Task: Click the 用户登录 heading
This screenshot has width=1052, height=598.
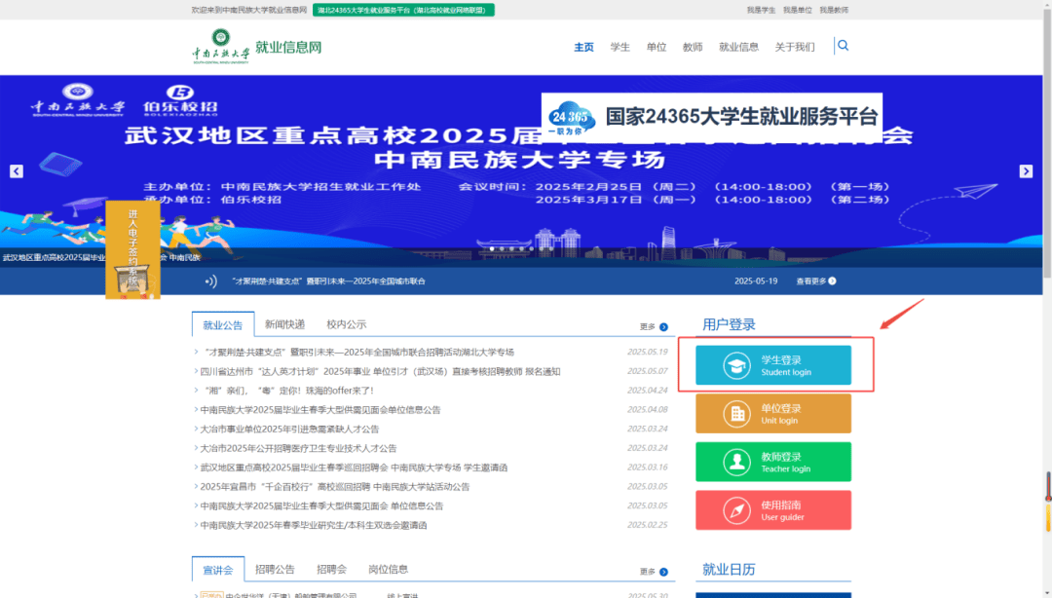Action: point(729,325)
